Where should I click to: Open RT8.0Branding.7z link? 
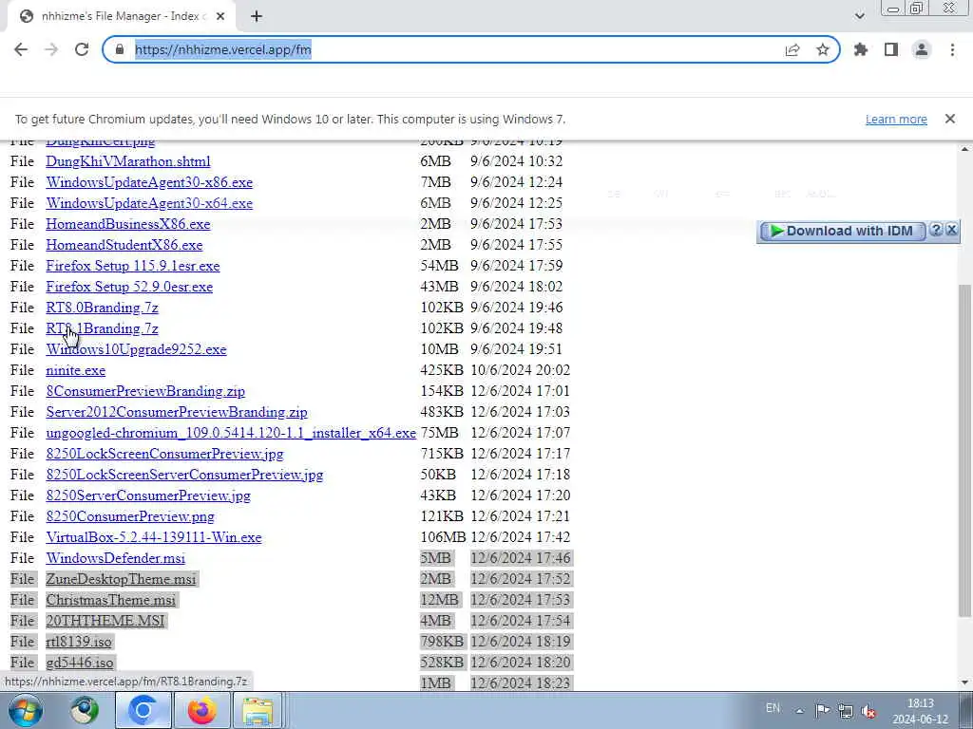(102, 308)
